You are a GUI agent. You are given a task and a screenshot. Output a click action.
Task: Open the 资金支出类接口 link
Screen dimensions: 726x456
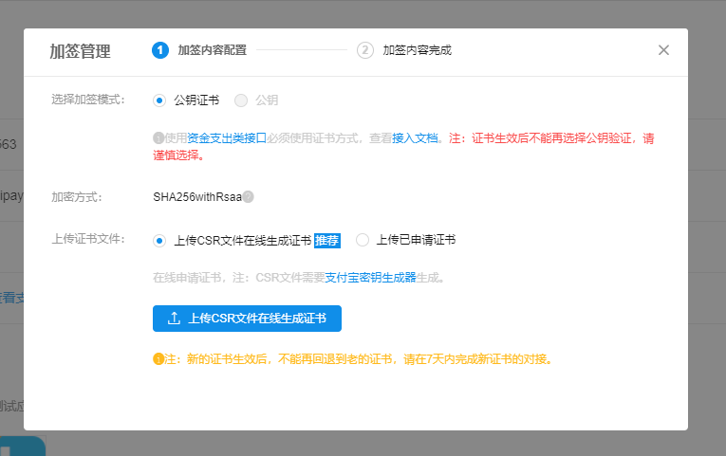tap(227, 138)
